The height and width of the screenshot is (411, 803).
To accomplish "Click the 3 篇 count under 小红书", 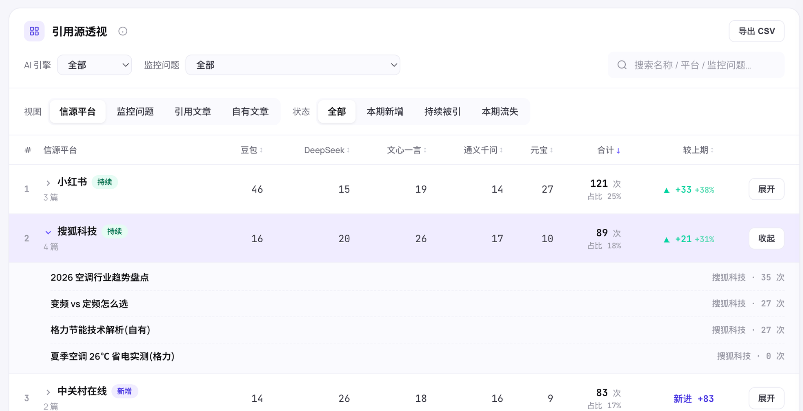I will (x=51, y=197).
